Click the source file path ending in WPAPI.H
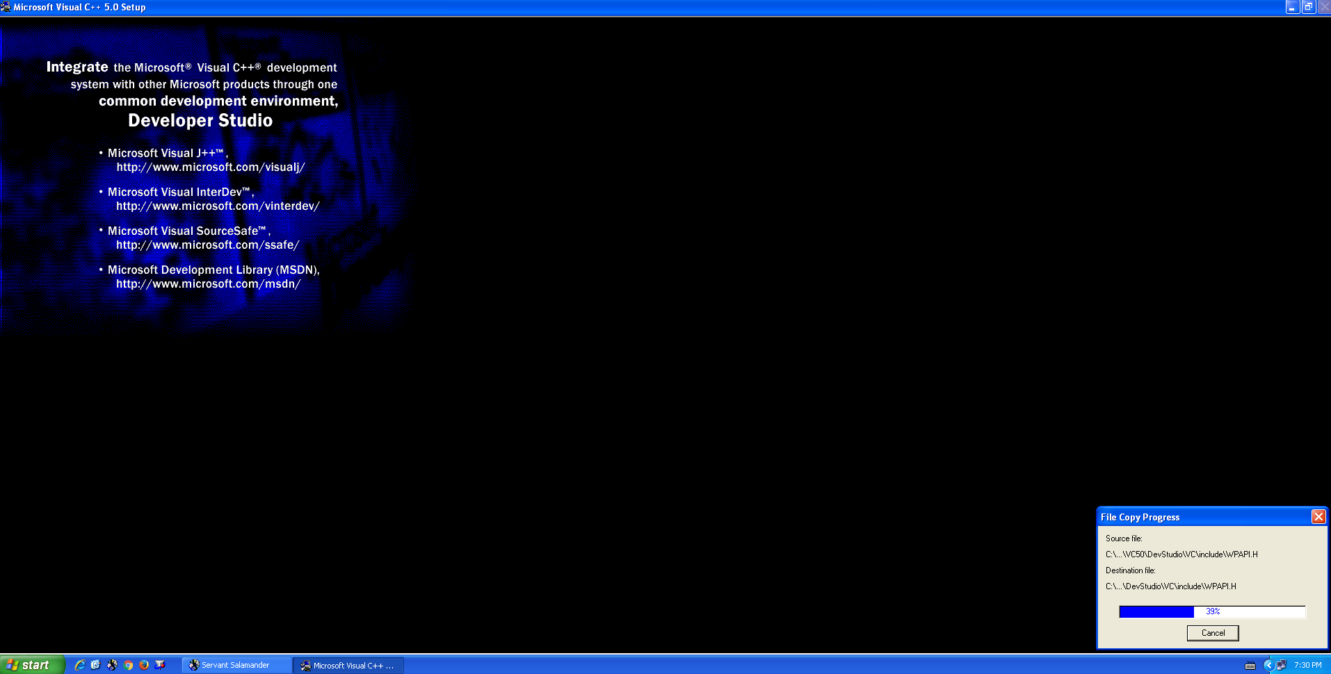The height and width of the screenshot is (674, 1331). point(1181,554)
